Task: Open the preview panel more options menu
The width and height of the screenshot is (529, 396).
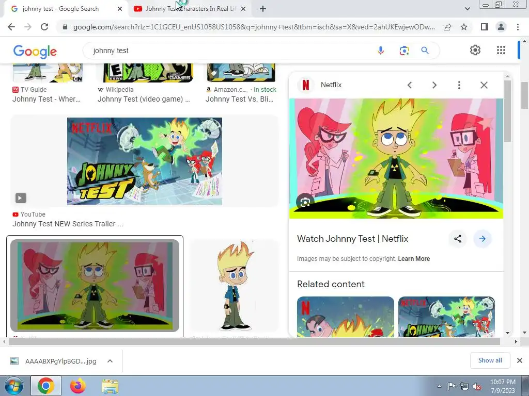Action: point(459,85)
